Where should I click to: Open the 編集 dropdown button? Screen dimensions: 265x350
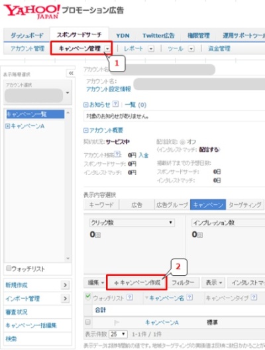[x=95, y=282]
